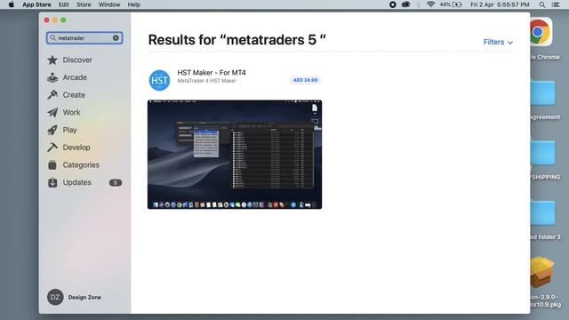Buy HST Maker for AED 24.99

(305, 80)
